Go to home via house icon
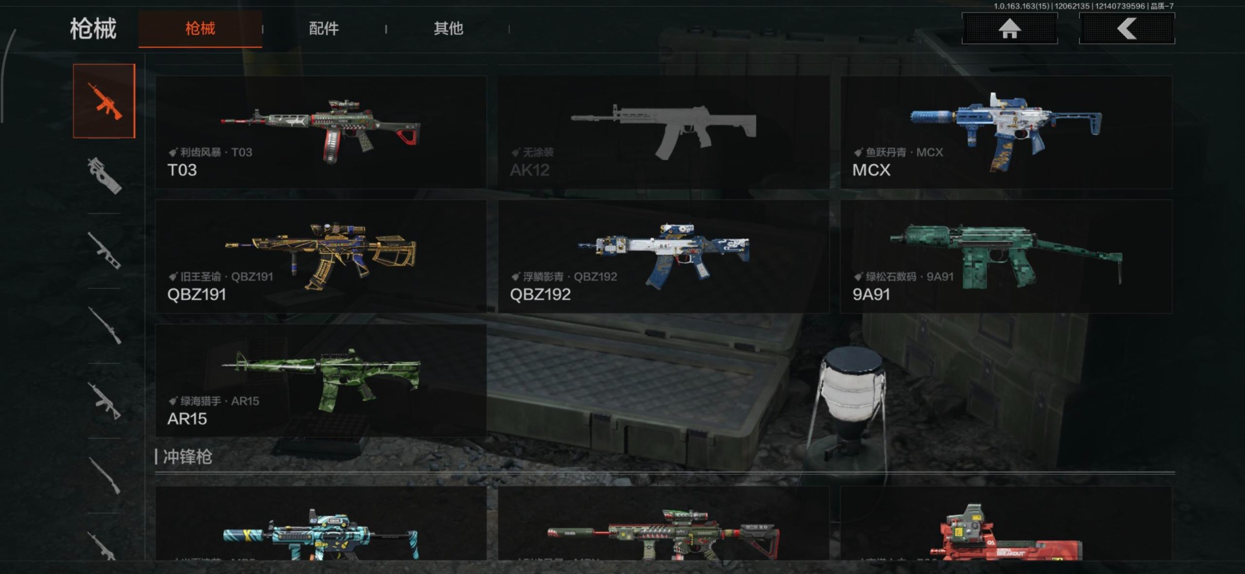This screenshot has width=1245, height=574. [1010, 29]
